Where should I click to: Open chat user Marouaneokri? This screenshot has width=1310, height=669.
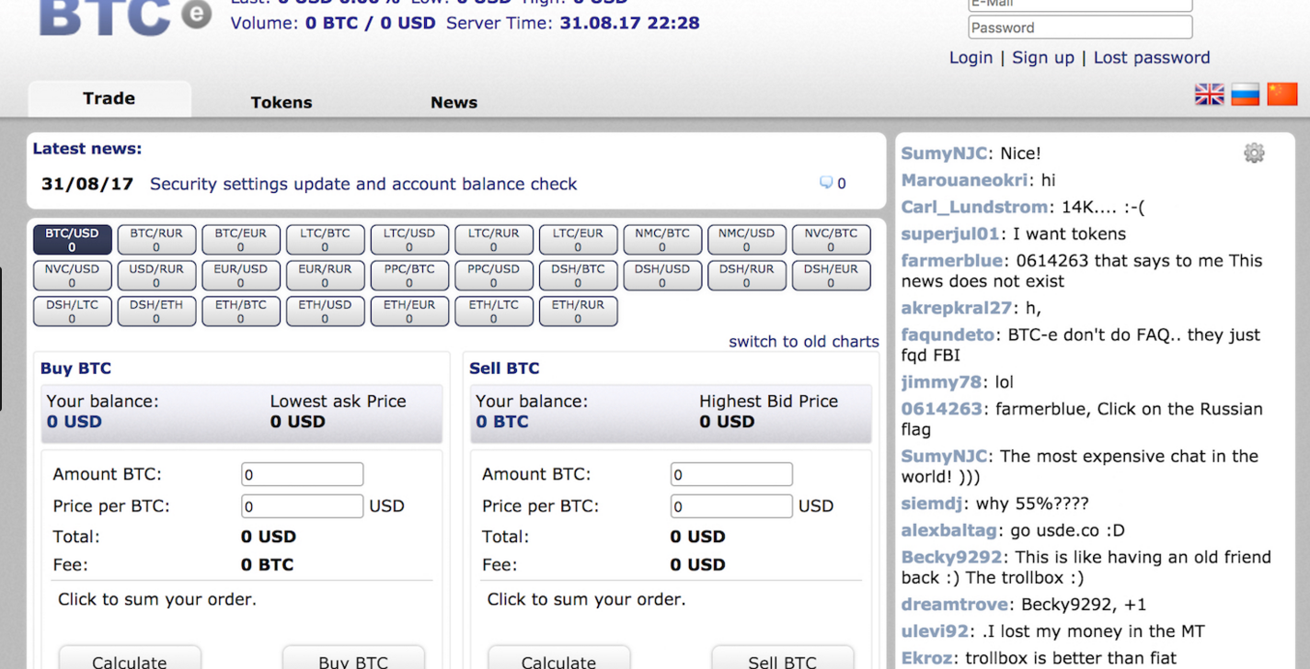pyautogui.click(x=966, y=180)
